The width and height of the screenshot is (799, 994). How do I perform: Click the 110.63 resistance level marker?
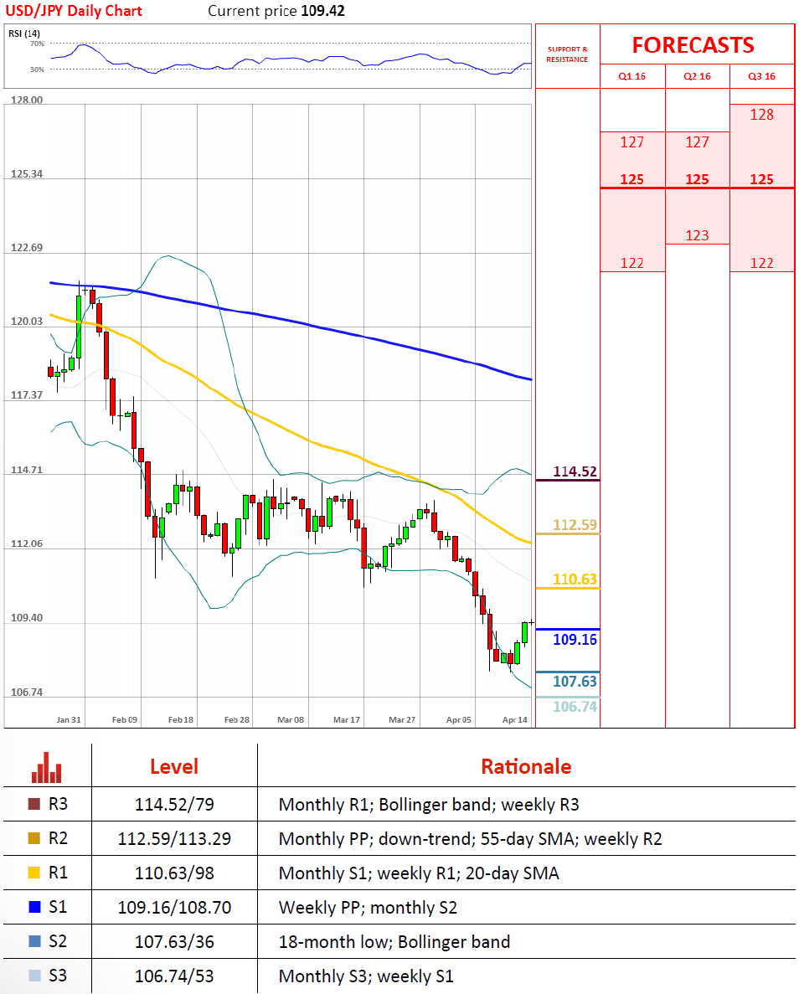click(x=575, y=579)
